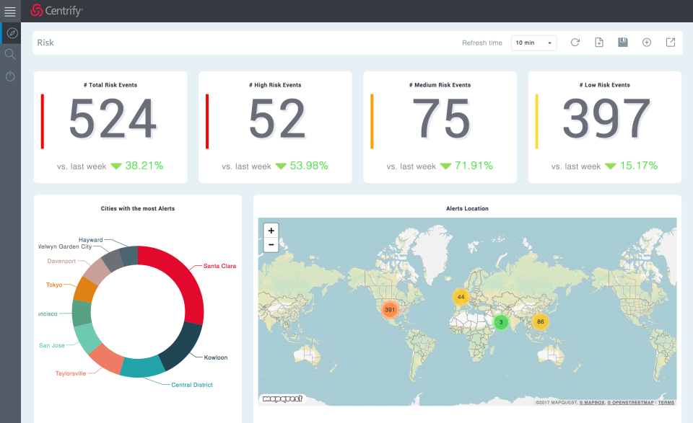Screen dimensions: 693x423
Task: Open search from the left sidebar
Action: click(x=10, y=54)
